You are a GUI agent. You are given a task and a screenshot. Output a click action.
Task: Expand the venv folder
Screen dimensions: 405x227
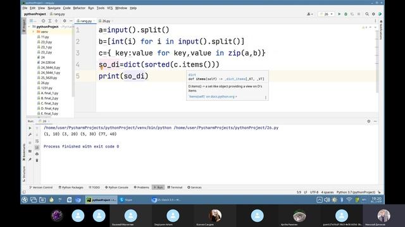[34, 32]
